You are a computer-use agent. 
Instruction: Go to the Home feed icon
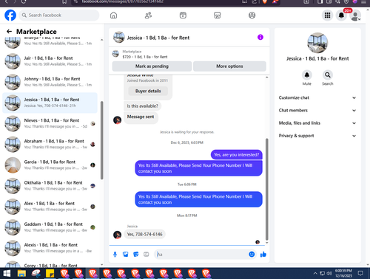coord(113,15)
